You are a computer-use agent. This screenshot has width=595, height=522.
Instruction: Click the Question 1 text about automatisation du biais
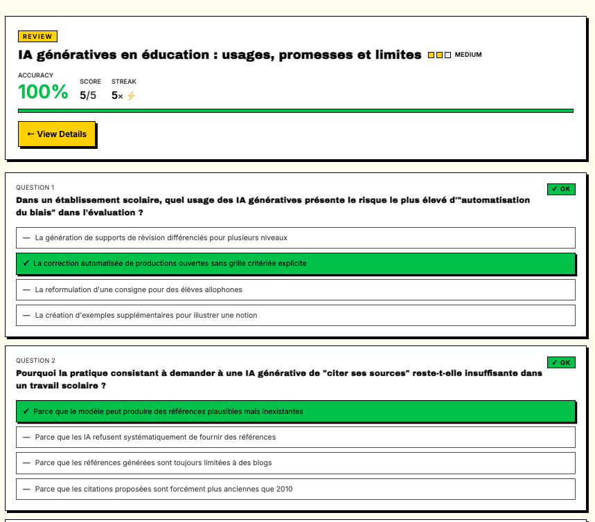273,206
